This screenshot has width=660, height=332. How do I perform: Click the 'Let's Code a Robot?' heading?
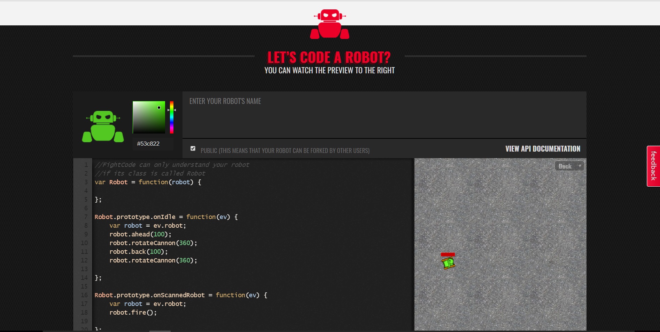pos(329,57)
